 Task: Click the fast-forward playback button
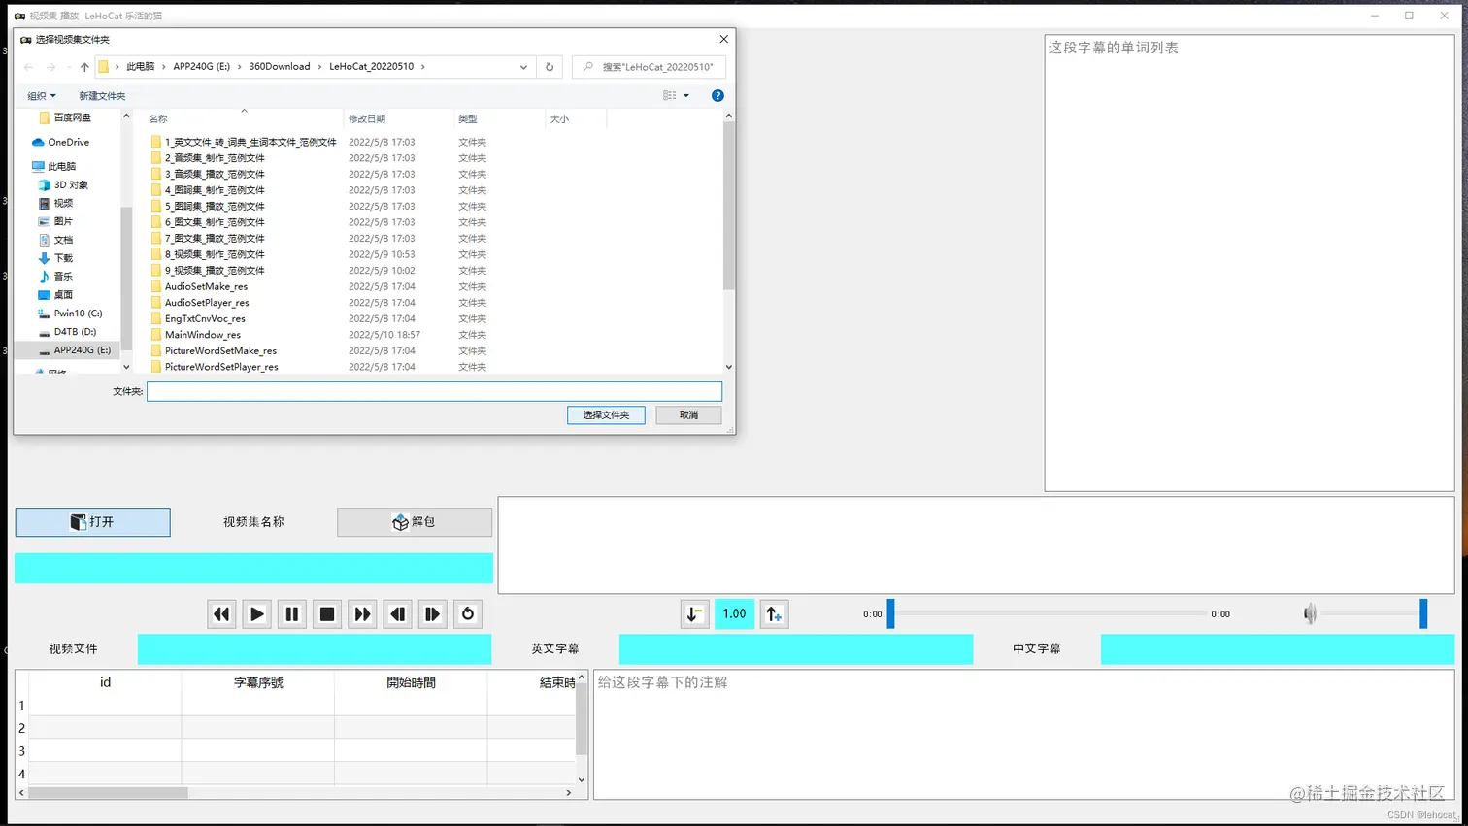362,614
